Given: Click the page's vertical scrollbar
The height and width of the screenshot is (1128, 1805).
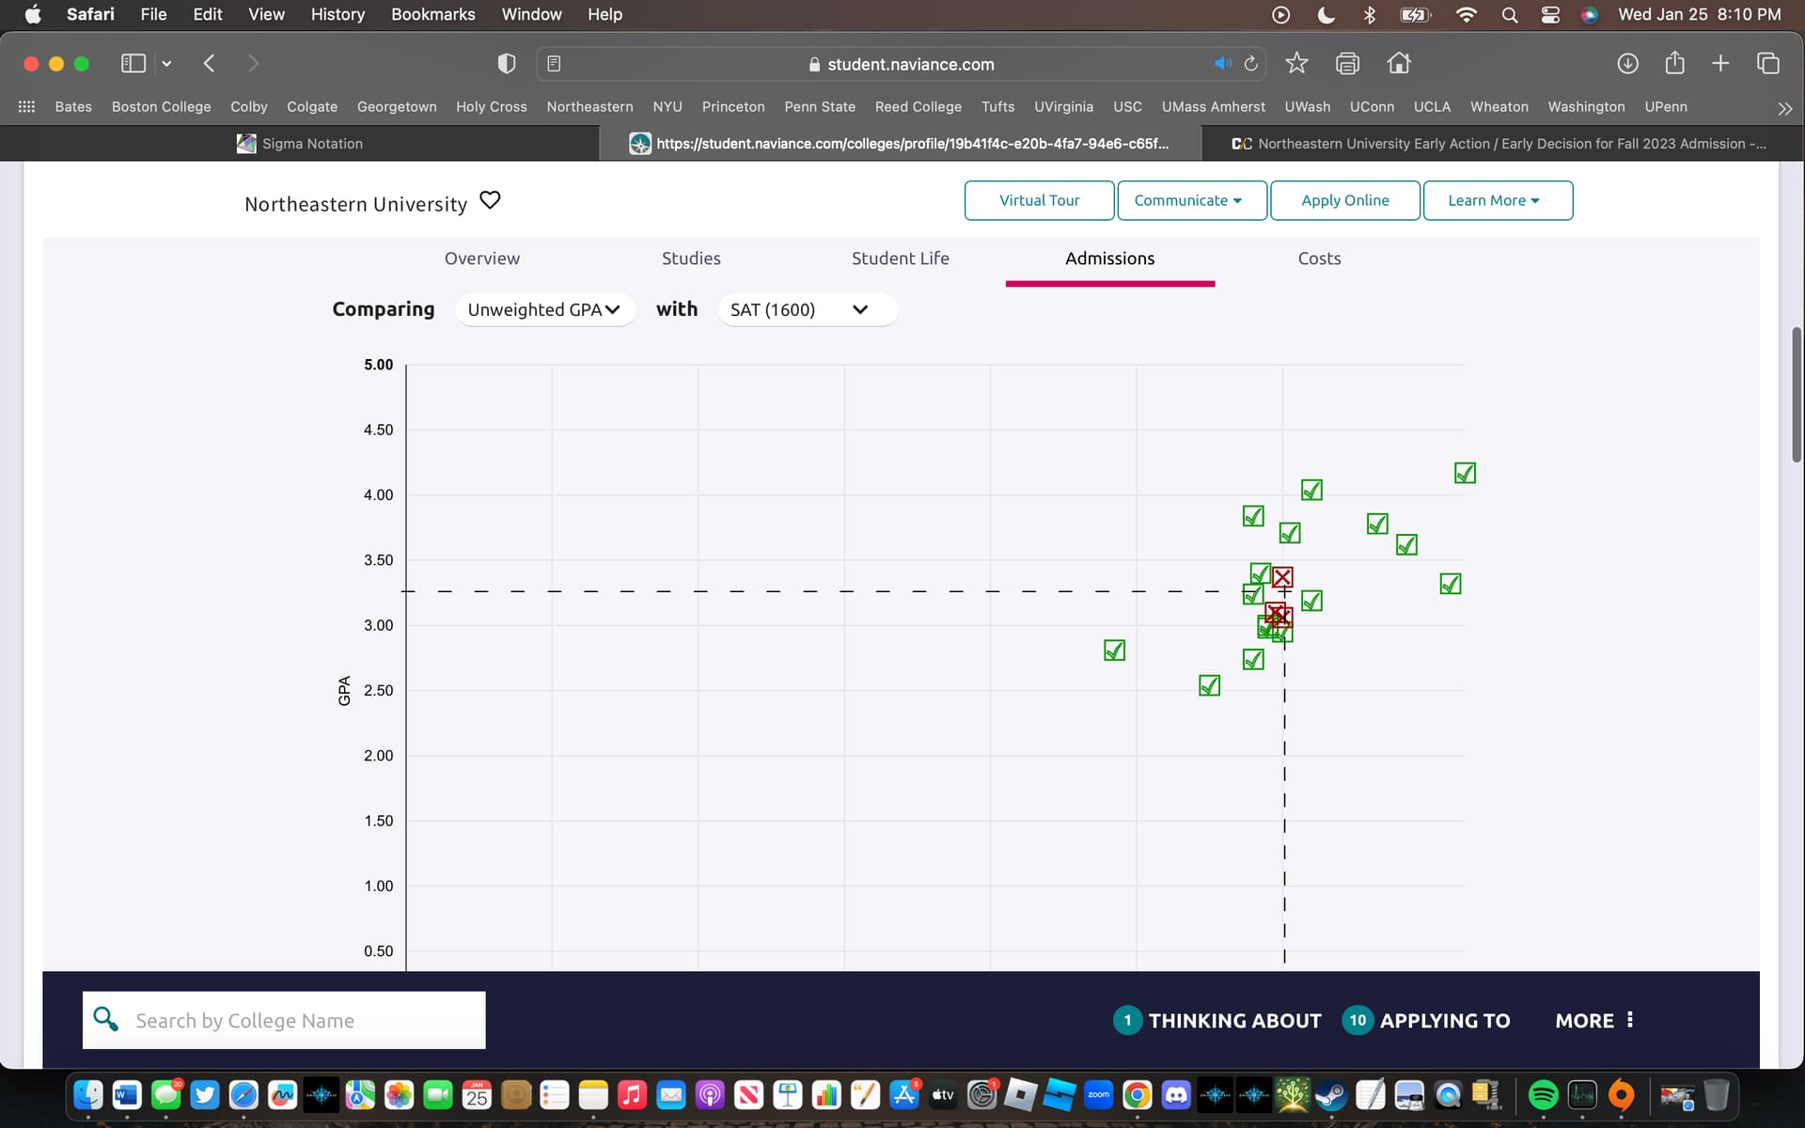Looking at the screenshot, I should pyautogui.click(x=1797, y=395).
